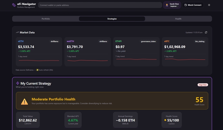Click the eBTC 7-day trend chart

click(x=185, y=59)
